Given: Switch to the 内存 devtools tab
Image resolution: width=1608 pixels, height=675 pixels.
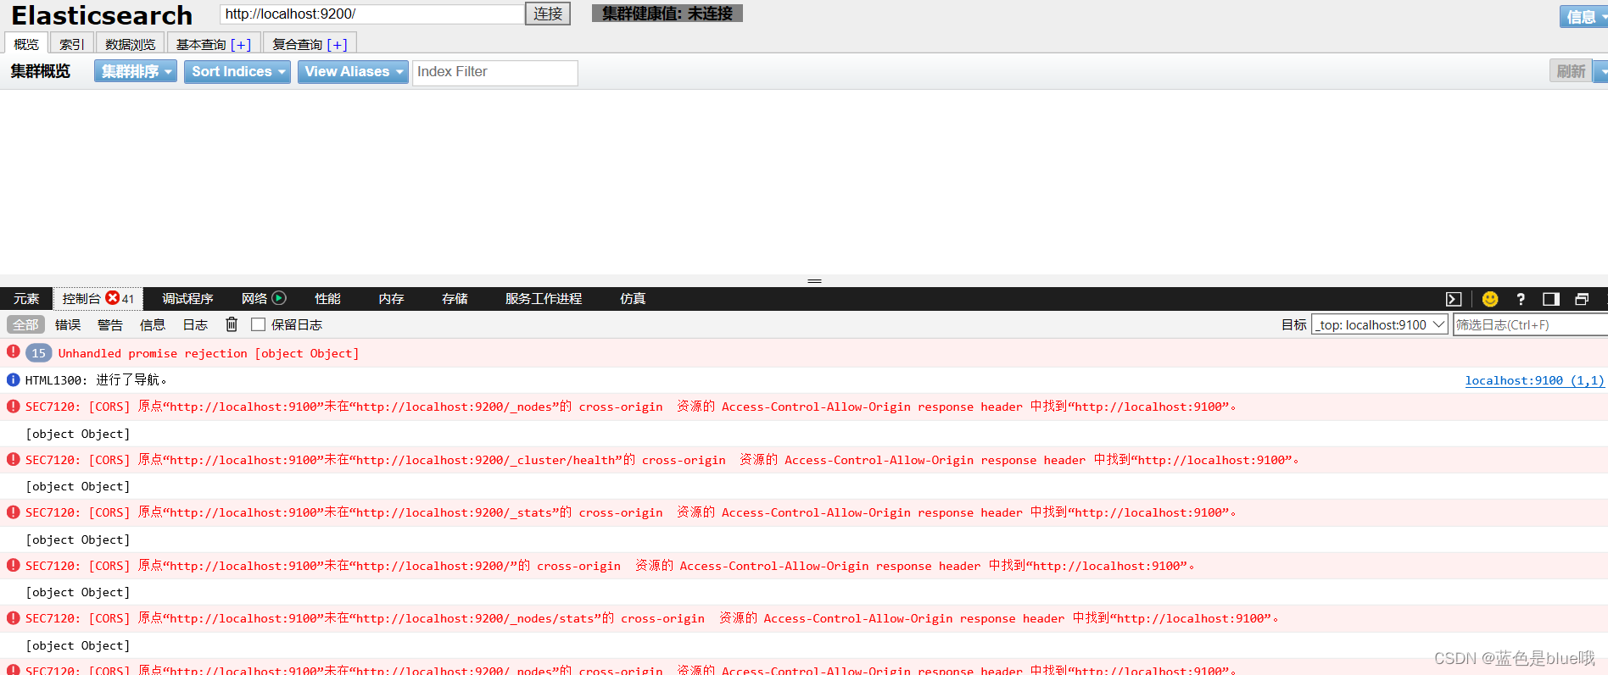Looking at the screenshot, I should click(x=391, y=298).
